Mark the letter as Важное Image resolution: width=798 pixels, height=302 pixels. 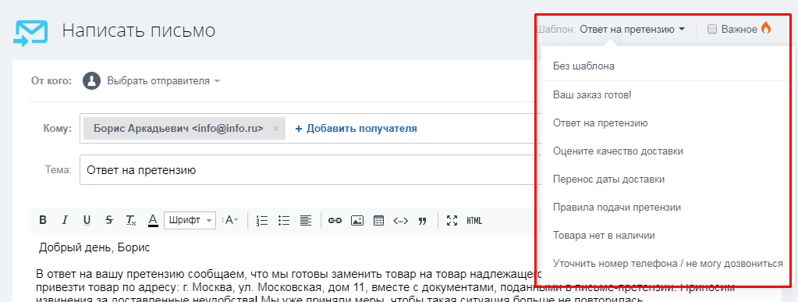[x=712, y=29]
